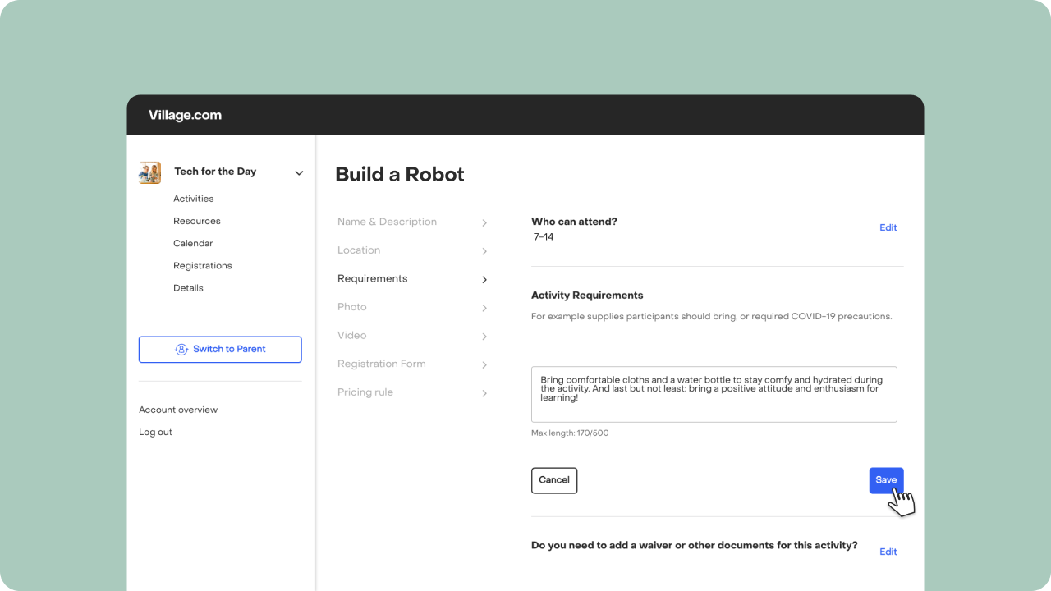This screenshot has width=1051, height=591.
Task: Click the Village.com logo
Action: (185, 115)
